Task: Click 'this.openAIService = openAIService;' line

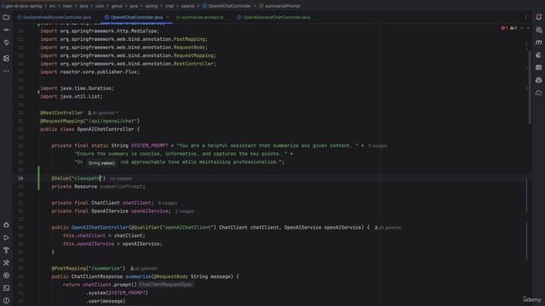Action: point(112,244)
